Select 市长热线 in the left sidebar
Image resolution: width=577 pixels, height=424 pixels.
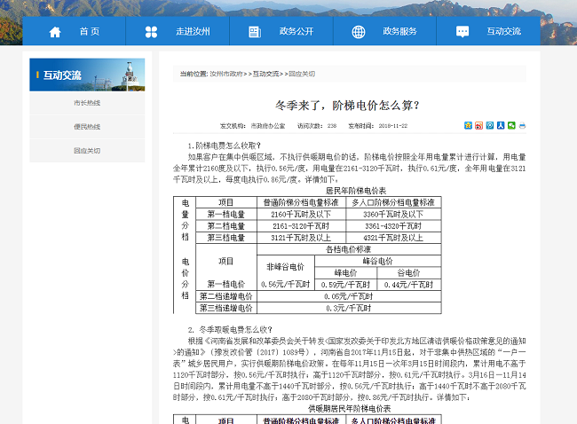coord(87,103)
